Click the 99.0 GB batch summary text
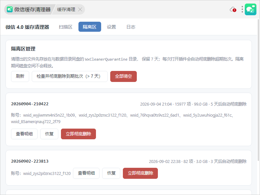The height and width of the screenshot is (195, 260). (193, 104)
